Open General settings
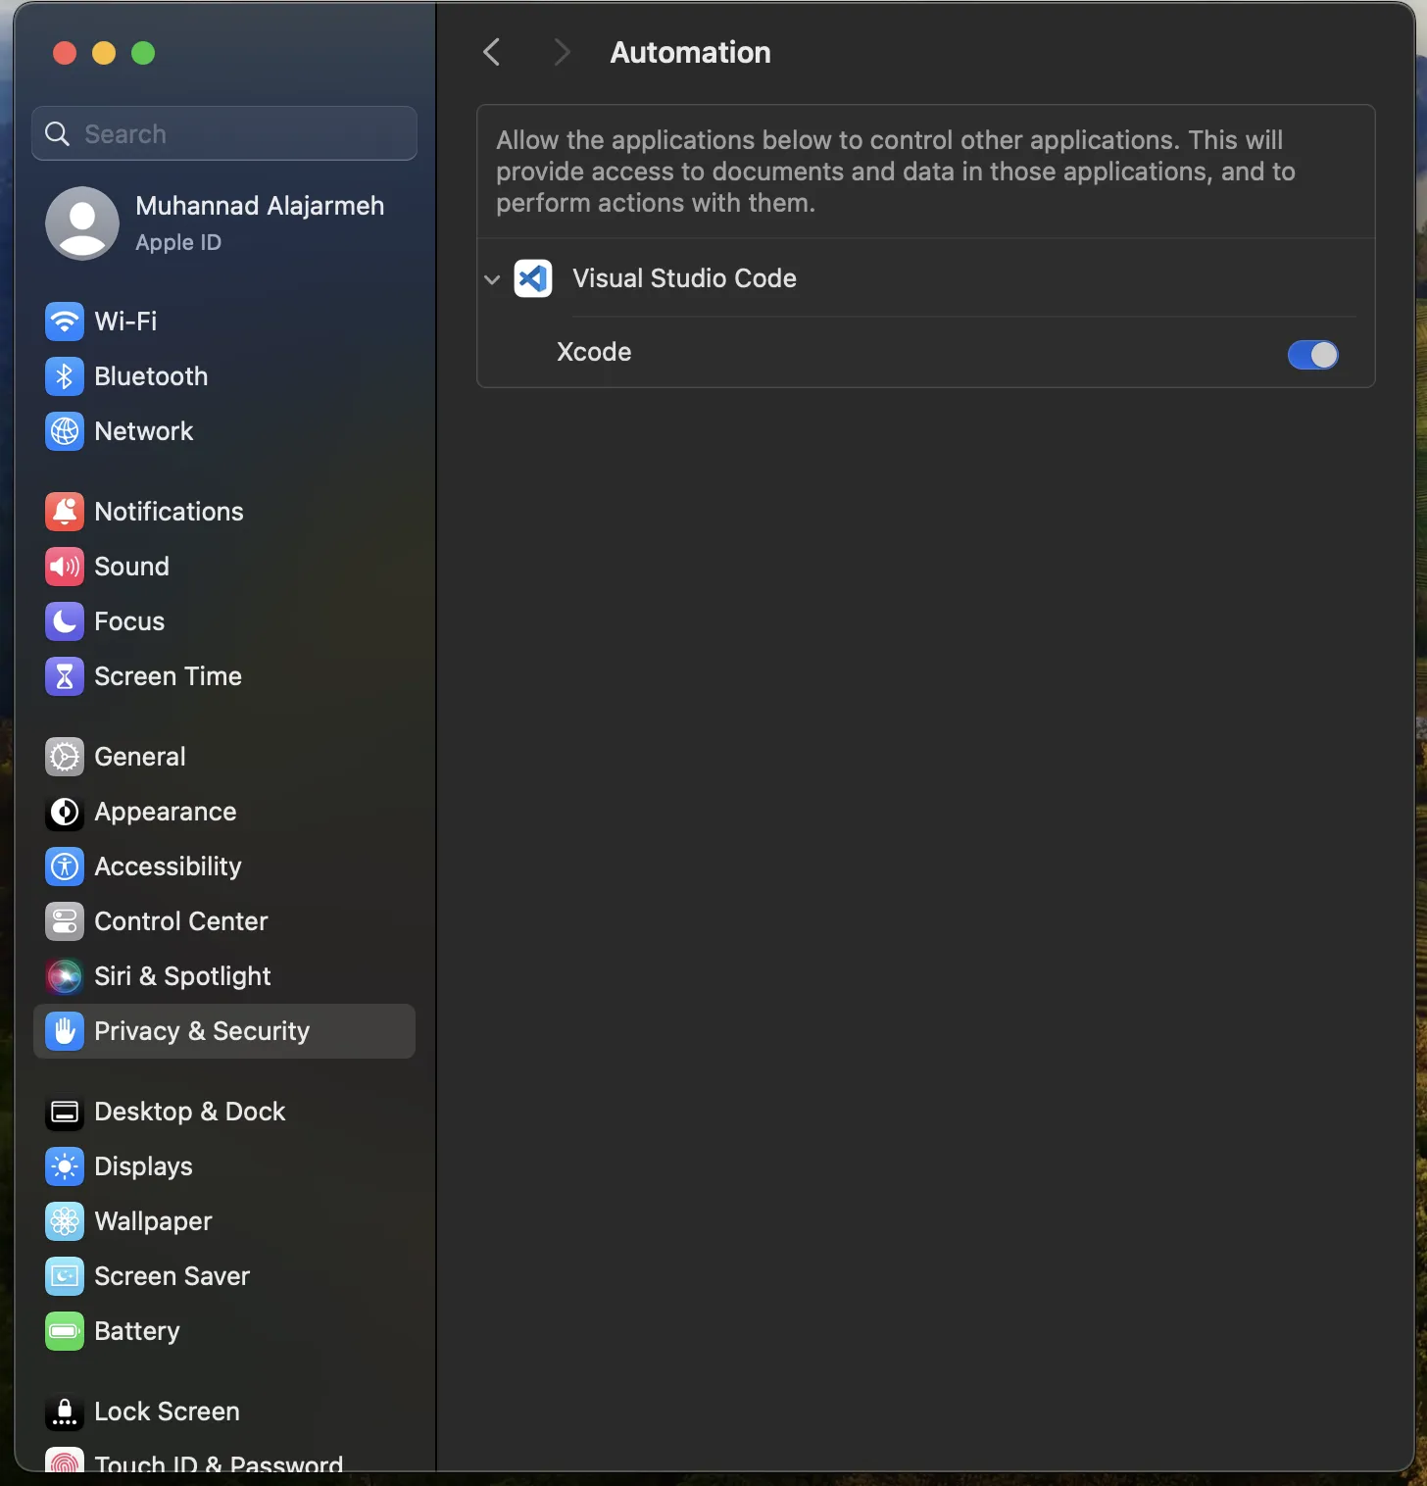The width and height of the screenshot is (1427, 1486). pyautogui.click(x=224, y=757)
